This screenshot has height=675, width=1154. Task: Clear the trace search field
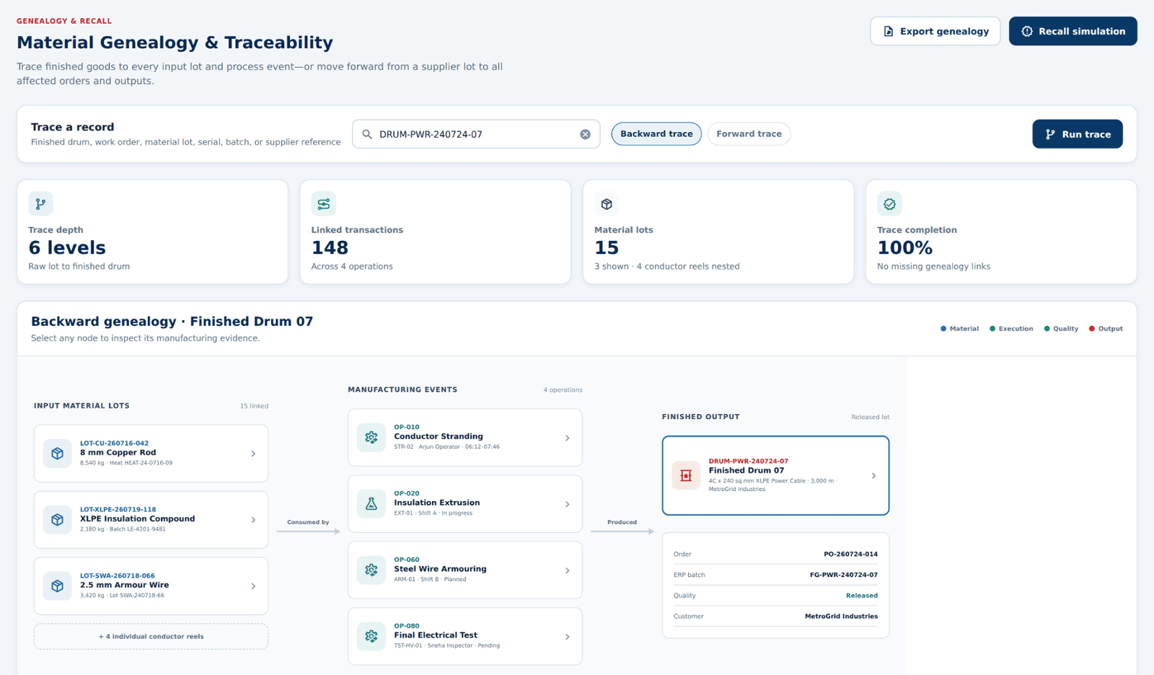pos(585,134)
